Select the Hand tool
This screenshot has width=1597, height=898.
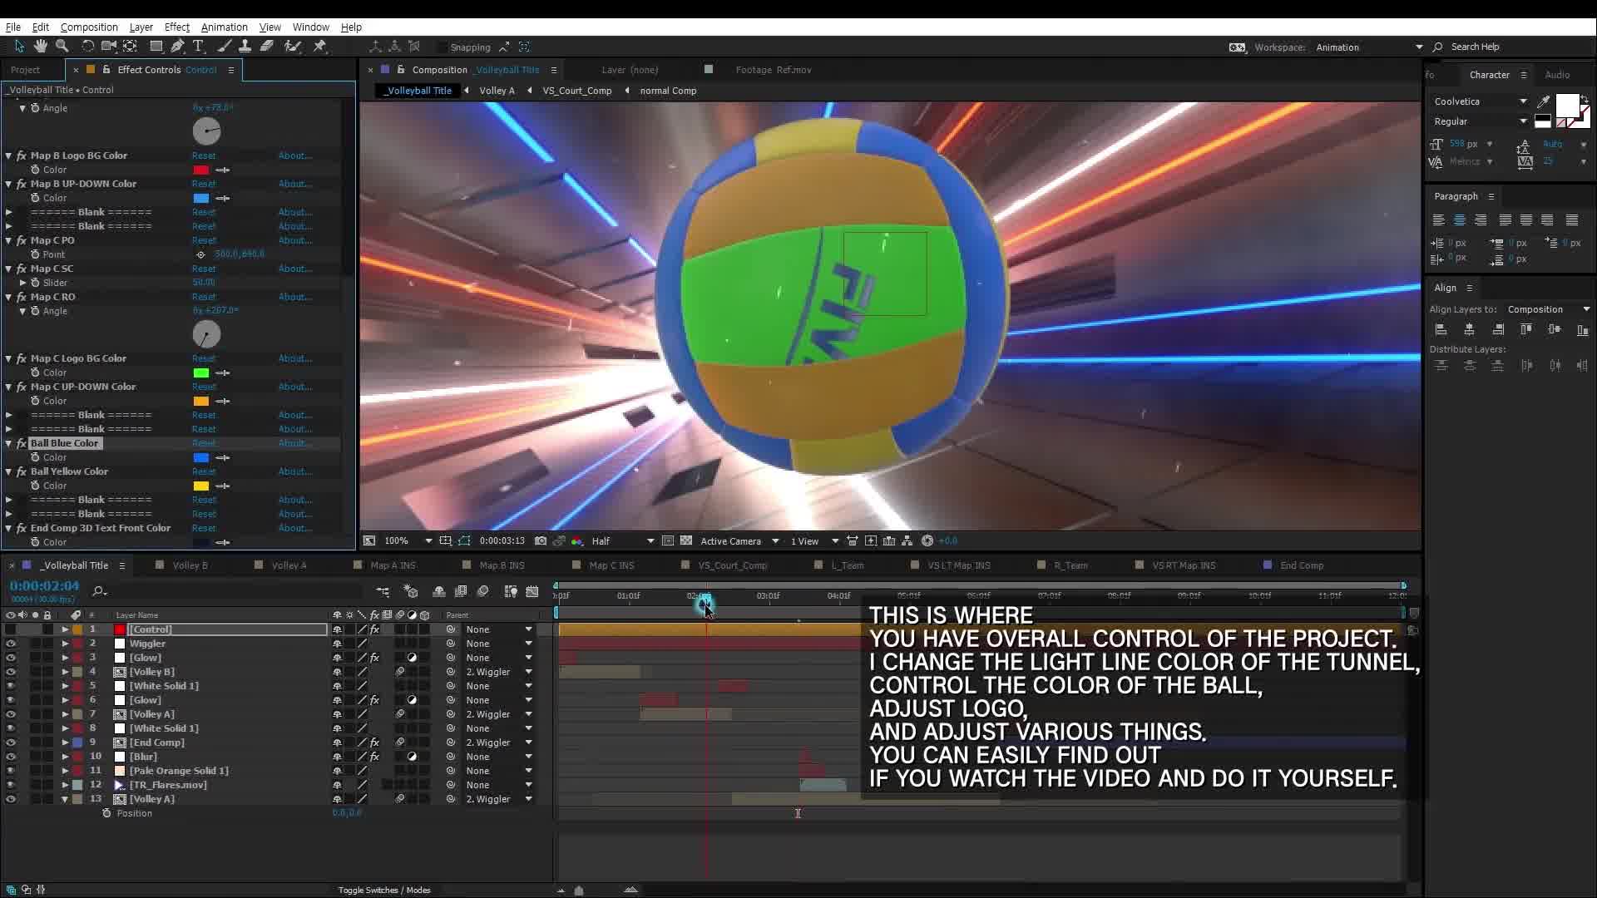pos(40,47)
